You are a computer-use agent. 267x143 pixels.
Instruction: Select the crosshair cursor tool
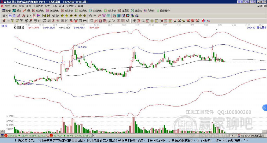pyautogui.click(x=95, y=16)
